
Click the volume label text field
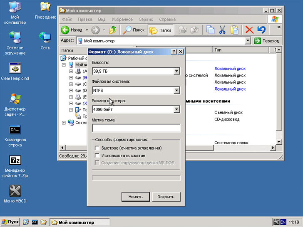pyautogui.click(x=136, y=128)
